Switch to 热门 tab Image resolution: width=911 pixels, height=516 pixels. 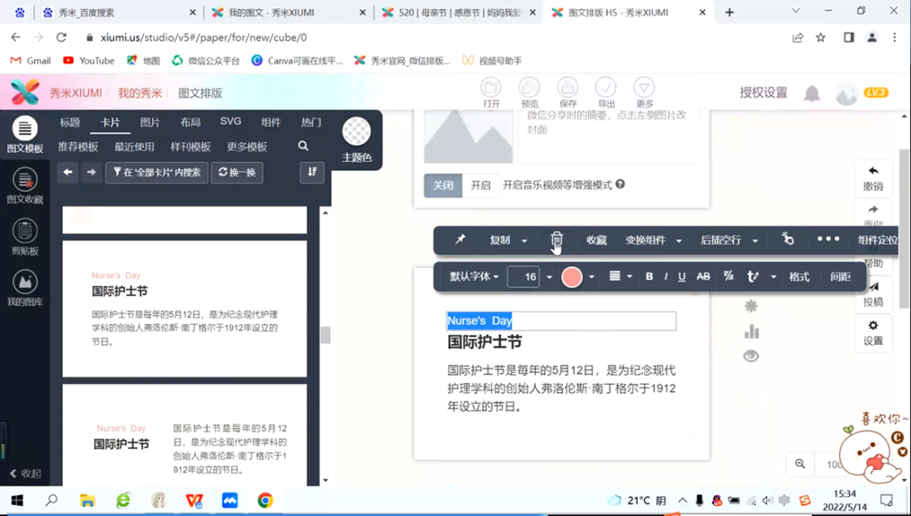[311, 123]
